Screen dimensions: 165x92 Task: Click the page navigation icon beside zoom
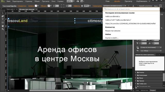pos(78,1)
